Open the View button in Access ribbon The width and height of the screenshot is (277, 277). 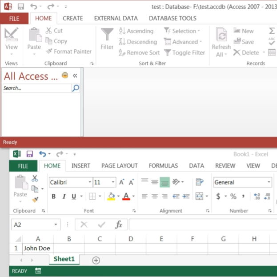point(12,41)
